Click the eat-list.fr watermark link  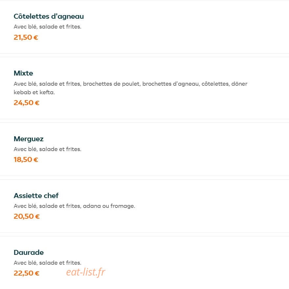pos(86,272)
